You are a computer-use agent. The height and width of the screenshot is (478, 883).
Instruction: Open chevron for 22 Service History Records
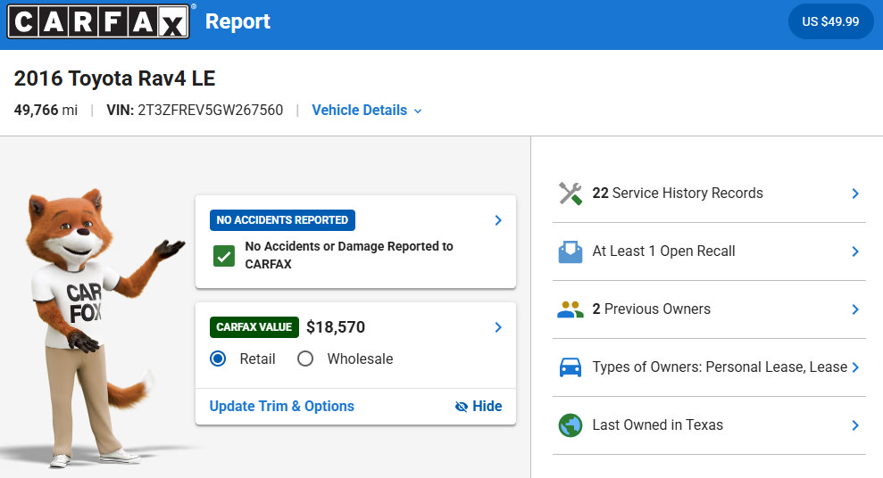(854, 194)
